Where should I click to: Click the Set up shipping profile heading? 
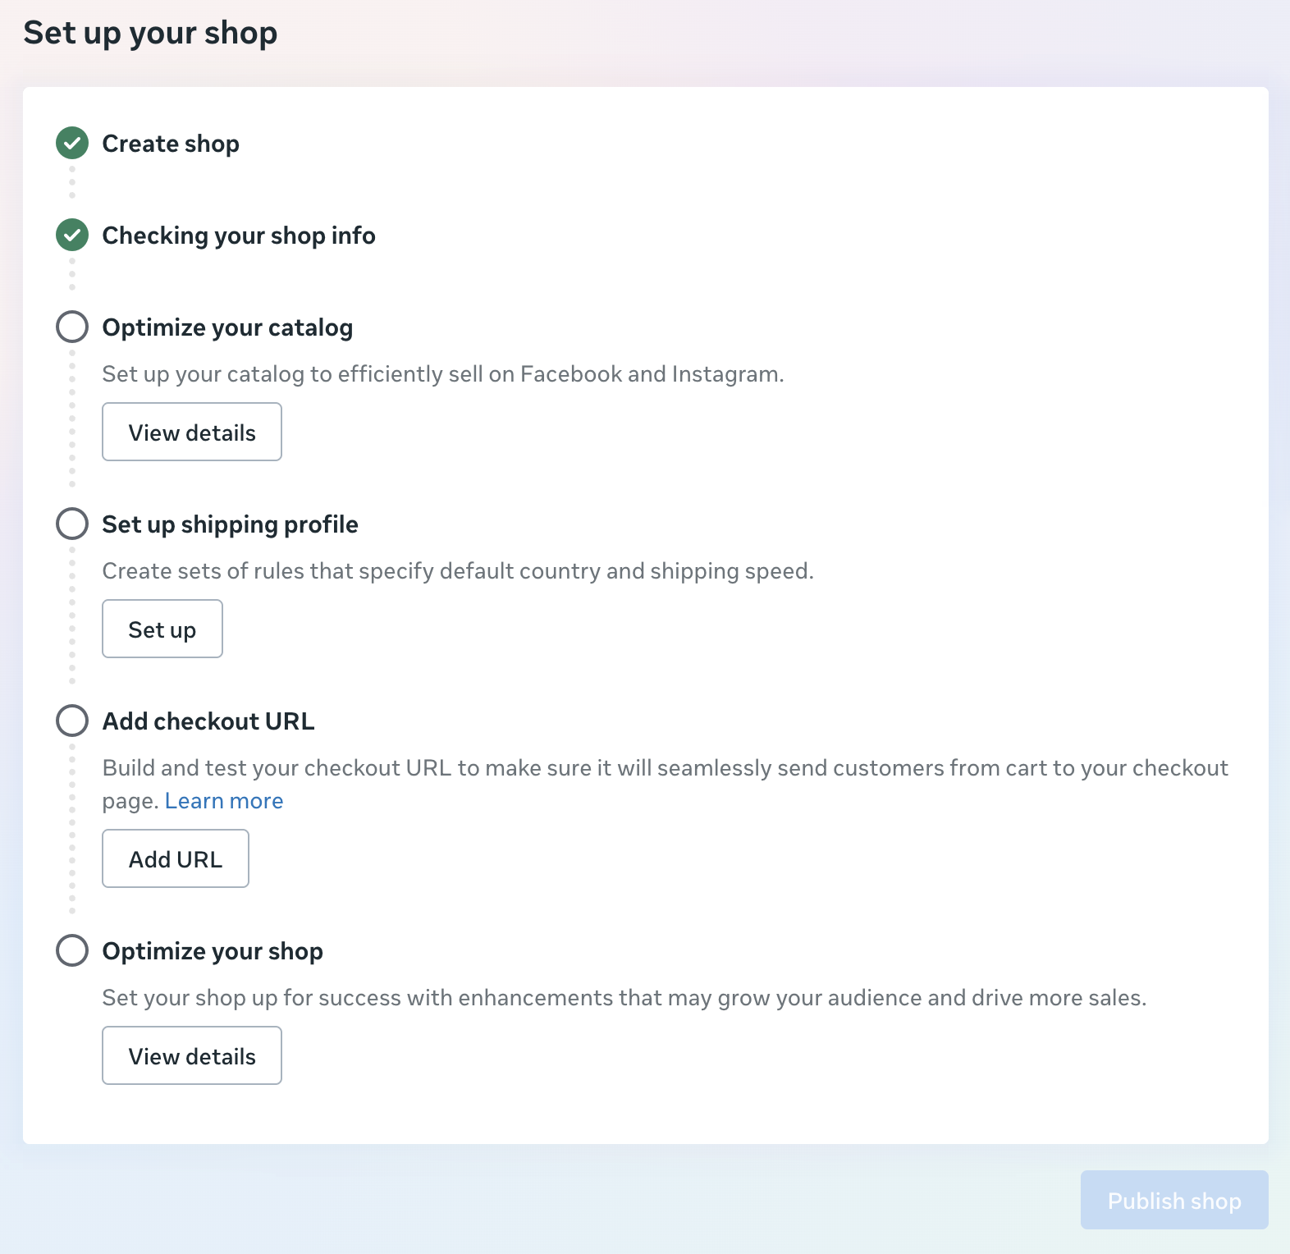point(230,524)
